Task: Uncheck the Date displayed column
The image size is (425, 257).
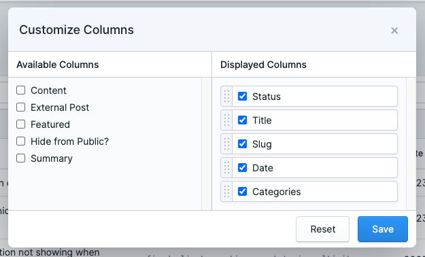Action: pos(242,168)
